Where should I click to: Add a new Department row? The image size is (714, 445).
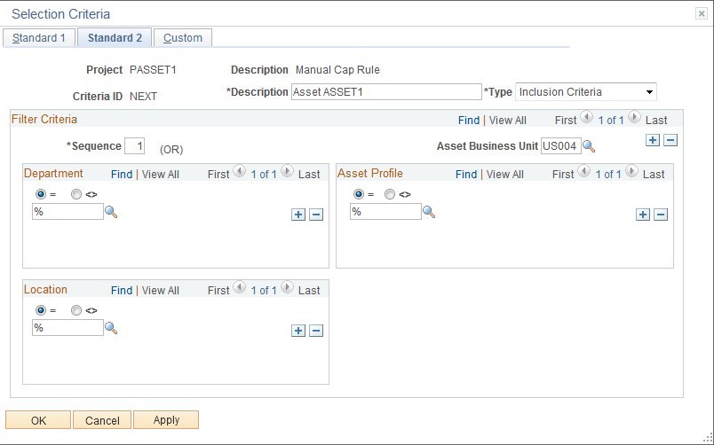(298, 215)
